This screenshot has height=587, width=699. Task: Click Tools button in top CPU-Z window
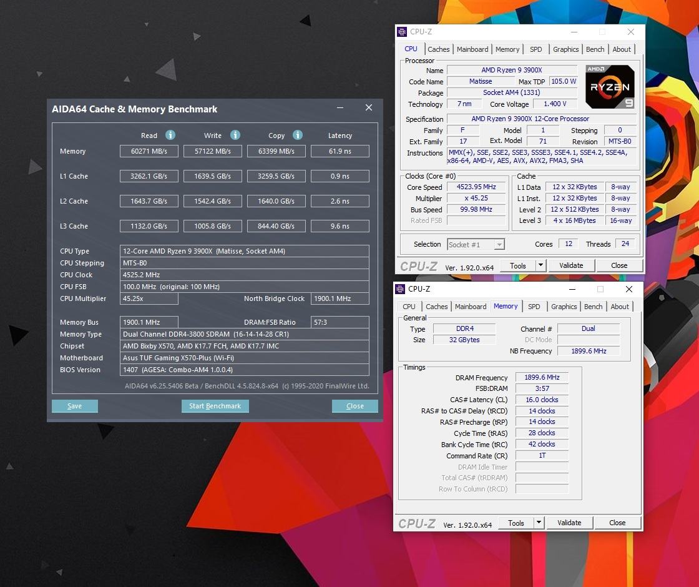[x=517, y=265]
